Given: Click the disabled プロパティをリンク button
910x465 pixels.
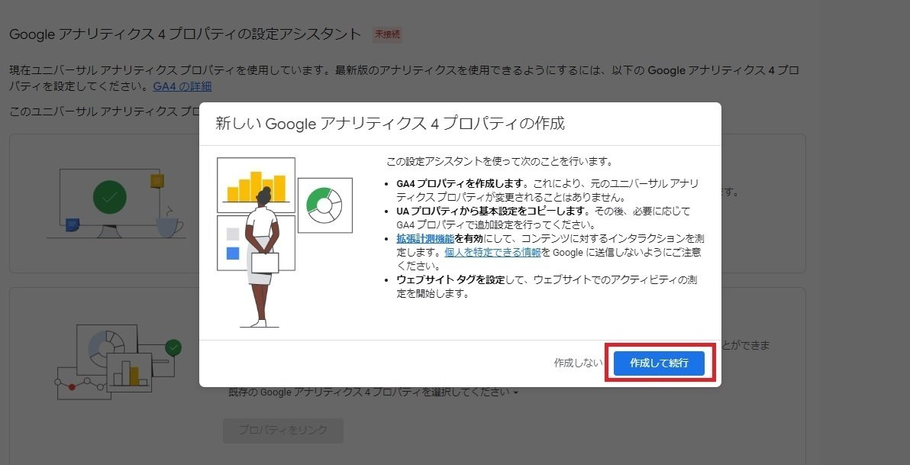Looking at the screenshot, I should click(x=283, y=431).
